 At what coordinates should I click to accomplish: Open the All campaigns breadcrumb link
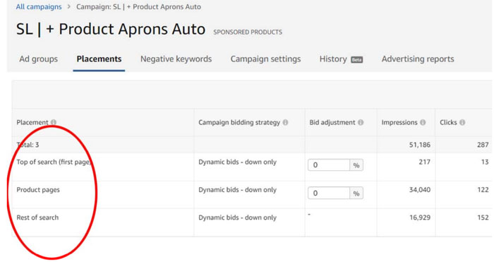pos(39,6)
